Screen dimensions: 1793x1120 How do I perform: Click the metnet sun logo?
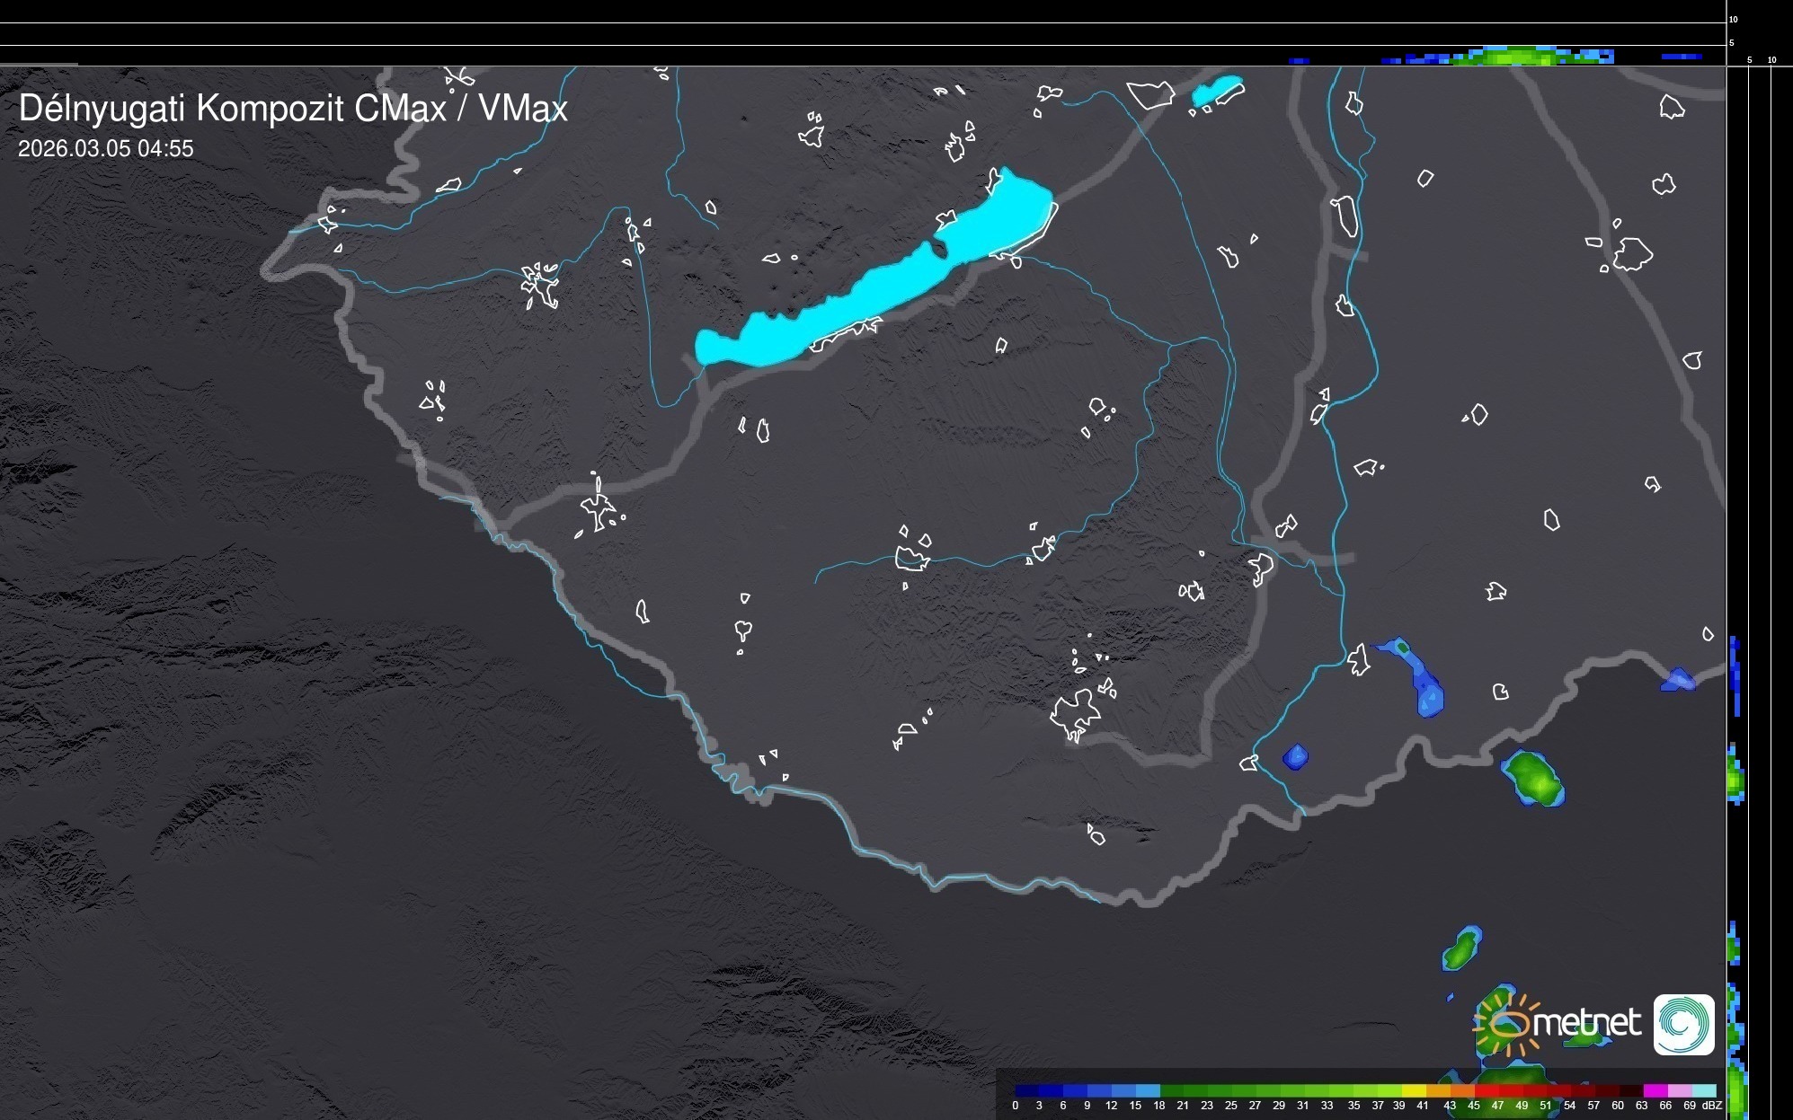[1507, 1024]
